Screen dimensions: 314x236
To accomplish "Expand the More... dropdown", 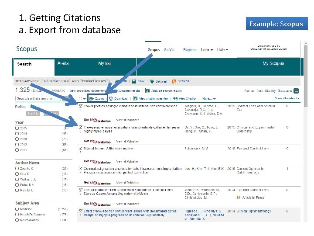I will [209, 98].
